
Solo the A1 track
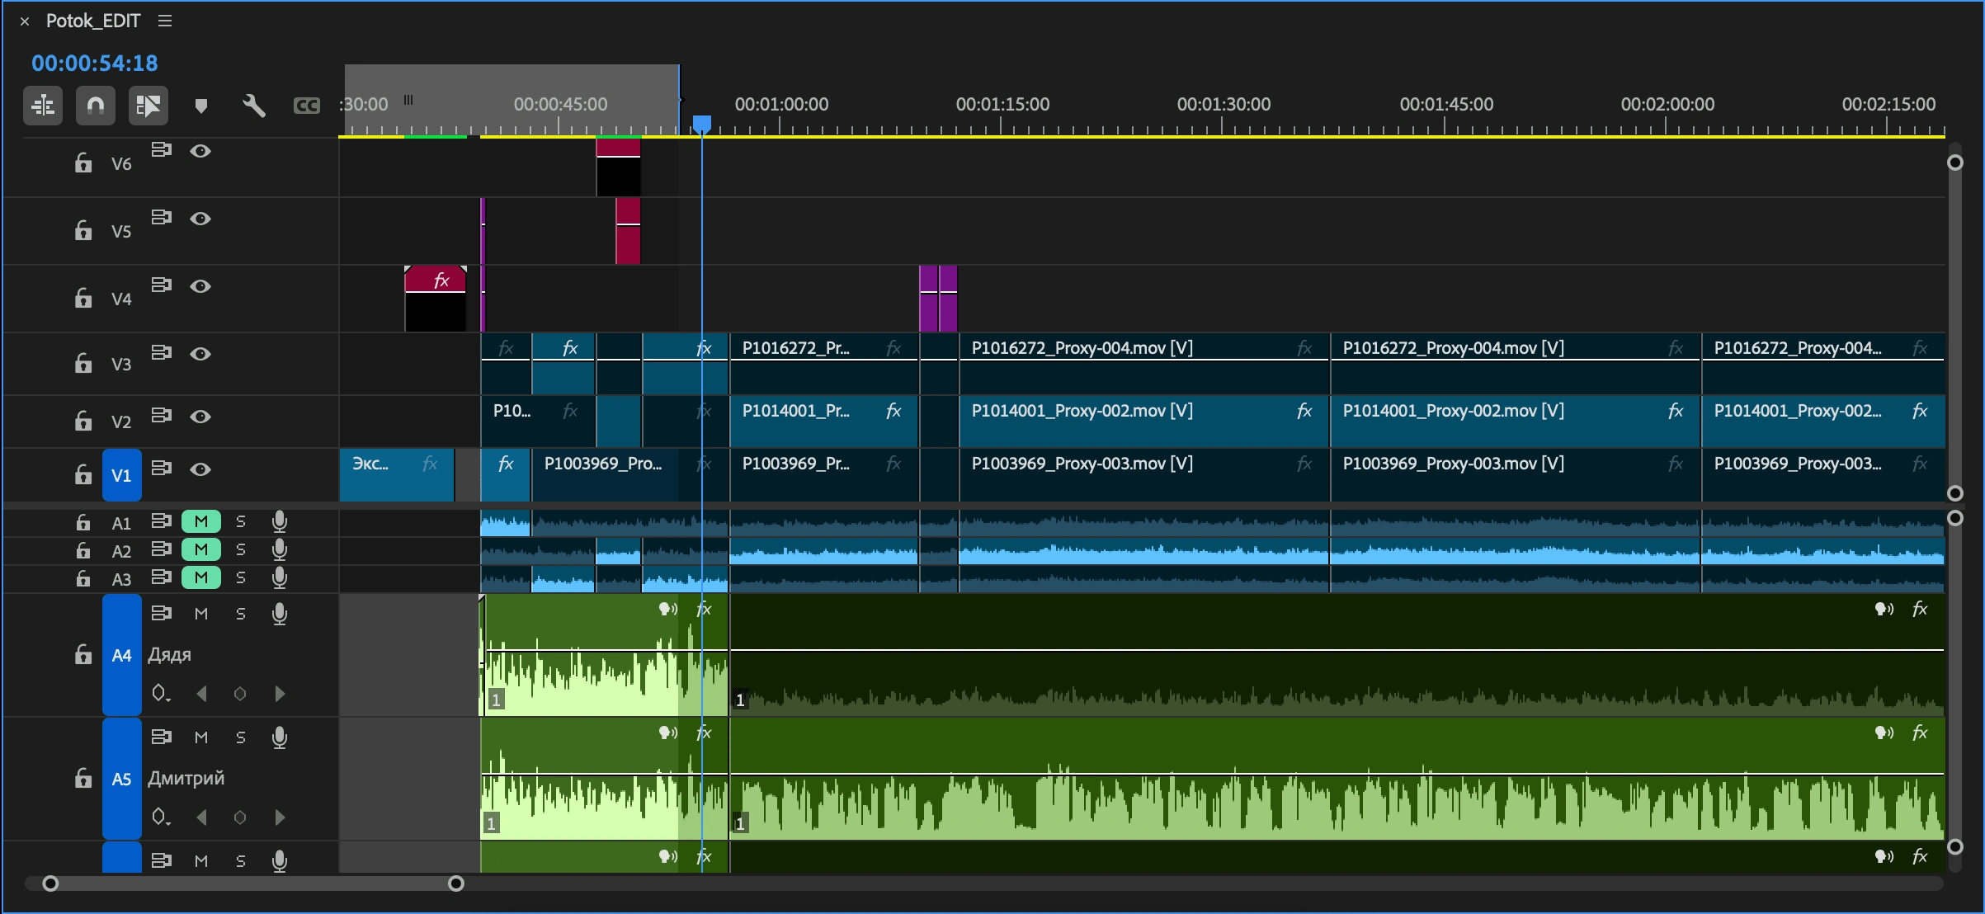241,521
